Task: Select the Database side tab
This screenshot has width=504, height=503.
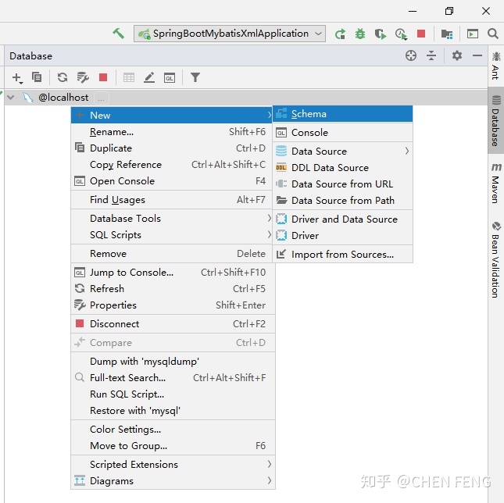Action: coord(495,121)
